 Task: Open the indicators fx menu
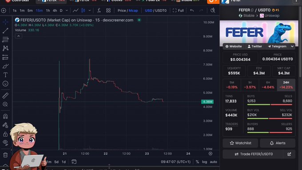pos(99,10)
